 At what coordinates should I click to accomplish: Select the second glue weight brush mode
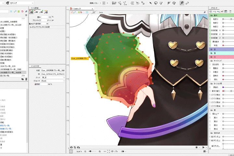[x=36, y=12]
